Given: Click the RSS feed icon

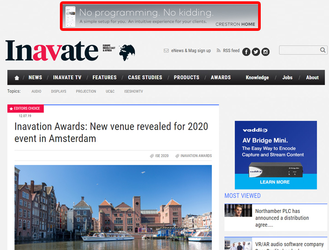Looking at the screenshot, I should [218, 51].
